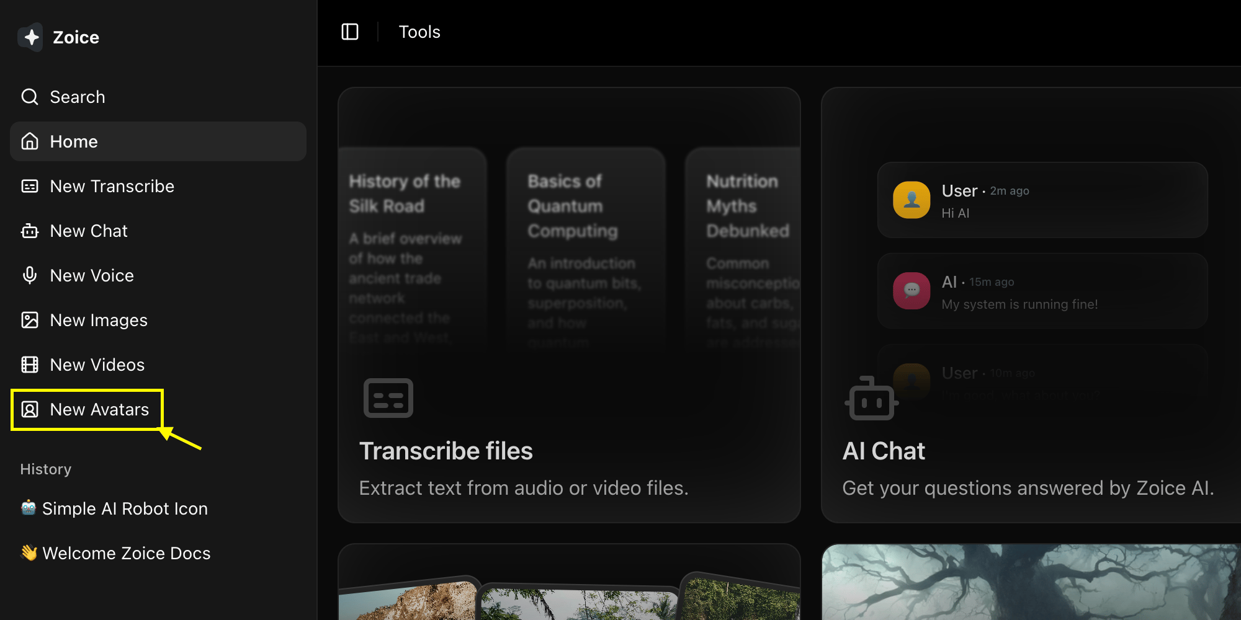Open the Welcome Zoice Docs history entry

tap(158, 553)
